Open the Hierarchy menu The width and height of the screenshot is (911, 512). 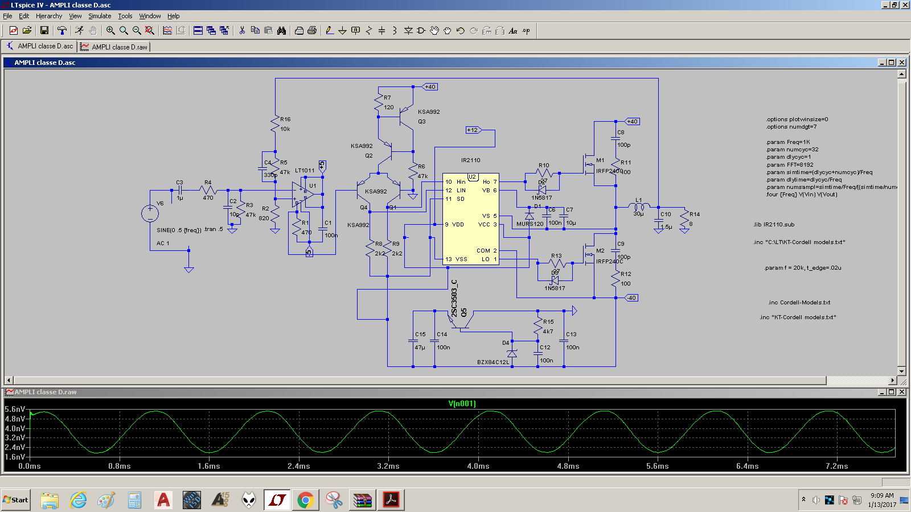[49, 16]
